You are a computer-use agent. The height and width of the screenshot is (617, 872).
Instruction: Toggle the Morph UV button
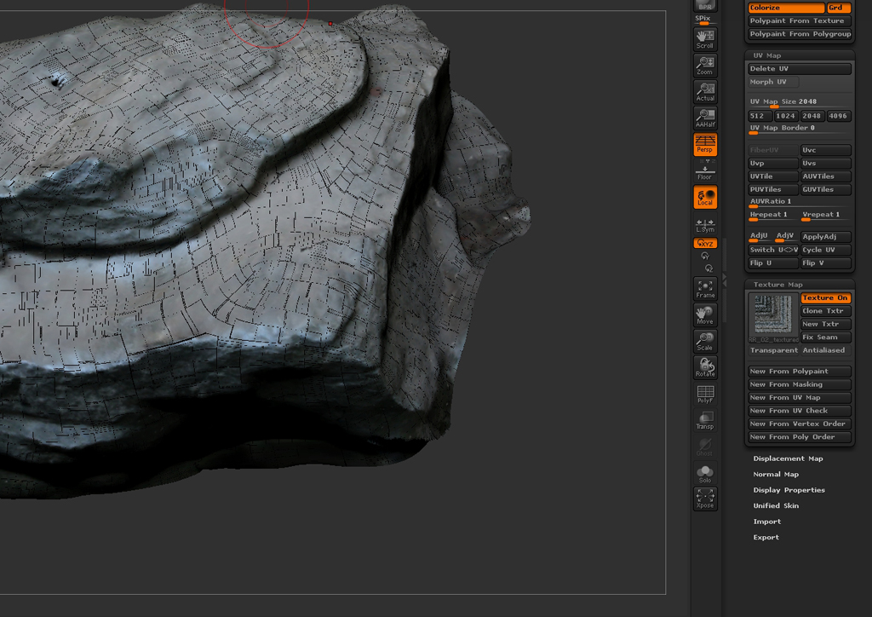click(773, 82)
